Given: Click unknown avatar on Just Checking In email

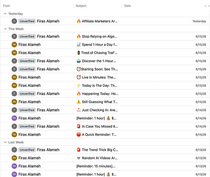Looking at the screenshot, I should pyautogui.click(x=14, y=110).
